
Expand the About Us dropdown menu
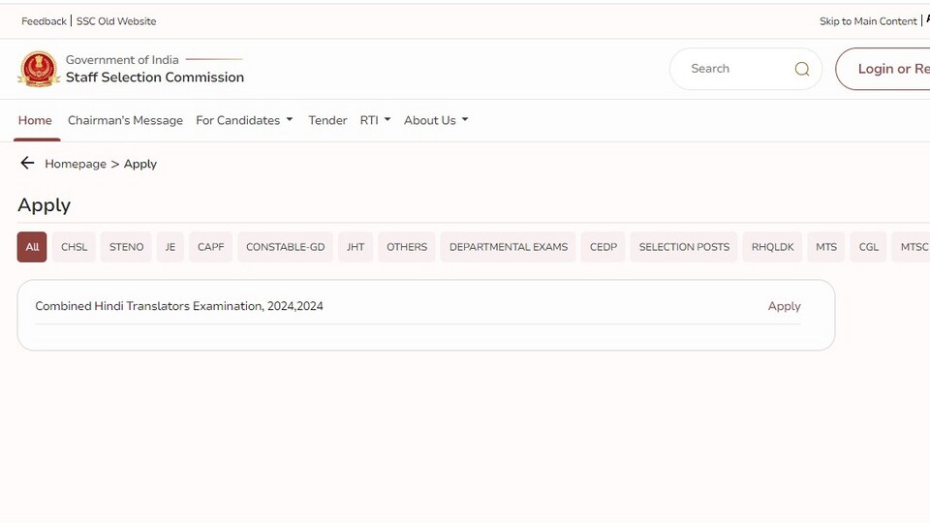[436, 120]
